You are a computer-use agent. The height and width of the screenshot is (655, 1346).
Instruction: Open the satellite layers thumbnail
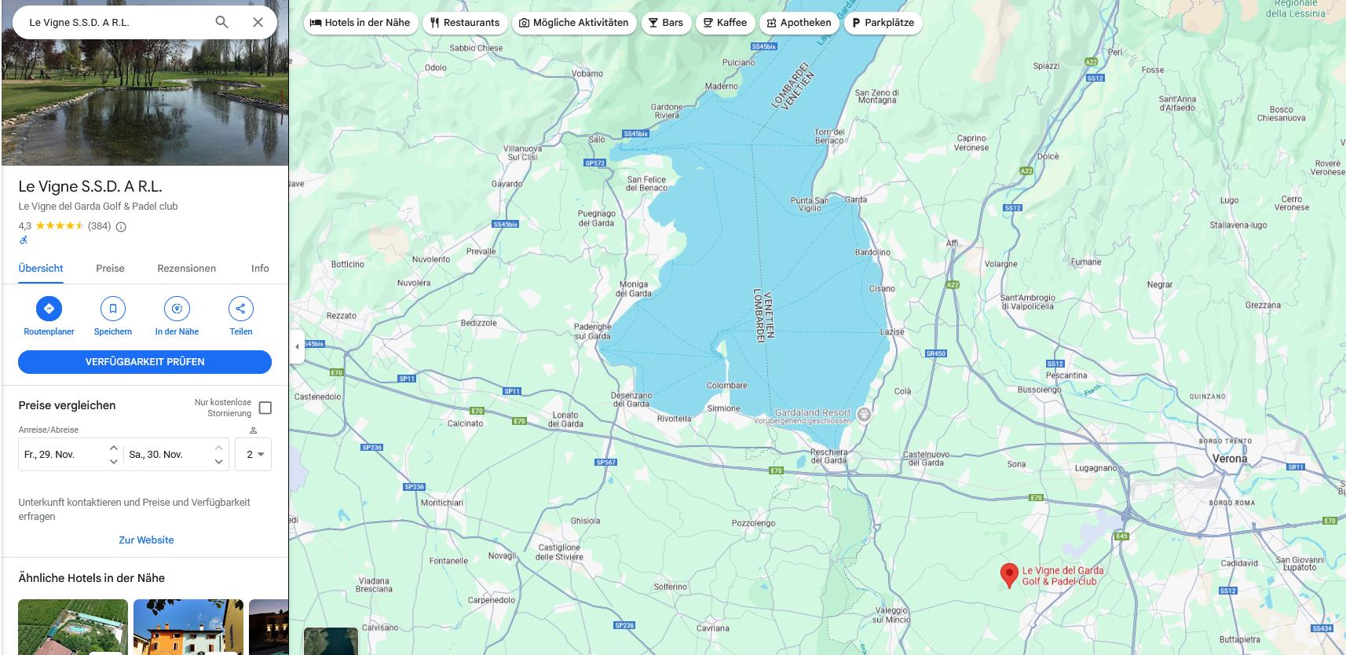[331, 641]
